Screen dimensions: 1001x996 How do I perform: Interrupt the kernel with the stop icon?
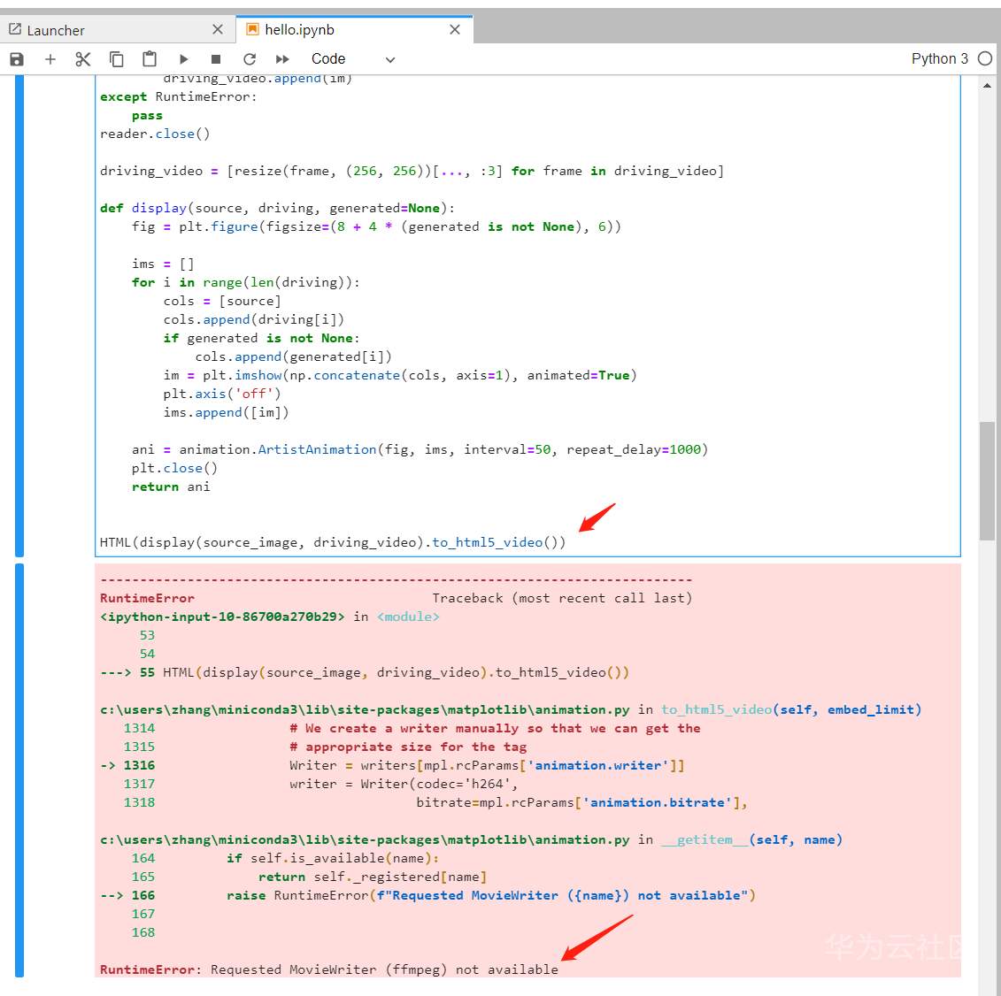(x=216, y=59)
